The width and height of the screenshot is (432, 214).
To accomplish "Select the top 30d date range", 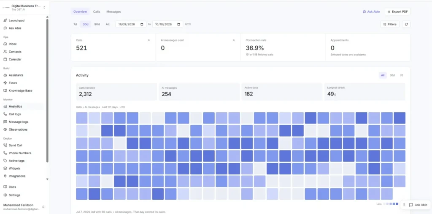I will (86, 24).
